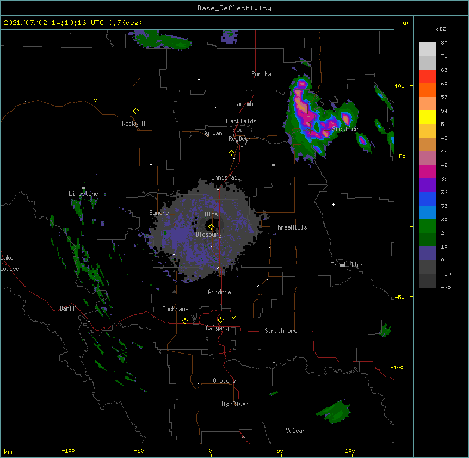Select the Calgary label
Screen dimensions: 469x458
(217, 328)
